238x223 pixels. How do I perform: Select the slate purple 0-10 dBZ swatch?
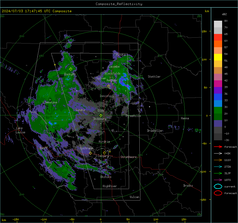coord(218,123)
